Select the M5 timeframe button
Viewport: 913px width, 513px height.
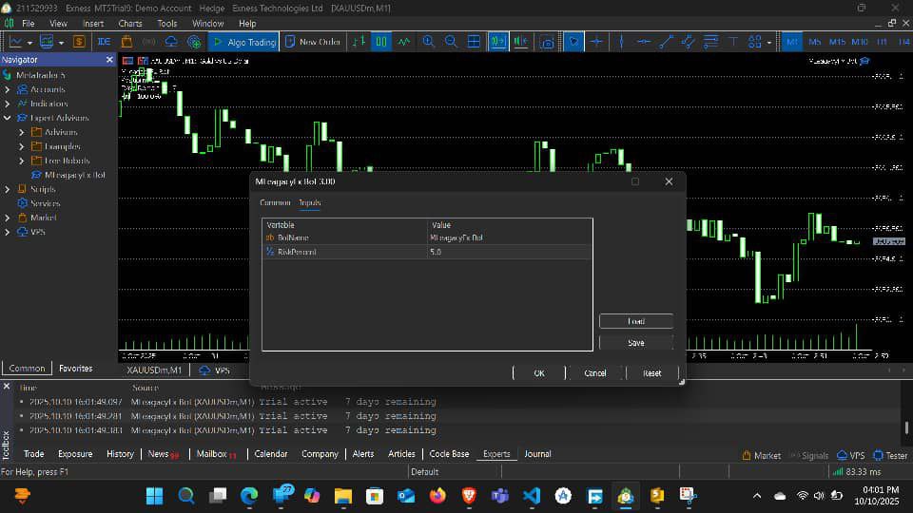pos(815,42)
